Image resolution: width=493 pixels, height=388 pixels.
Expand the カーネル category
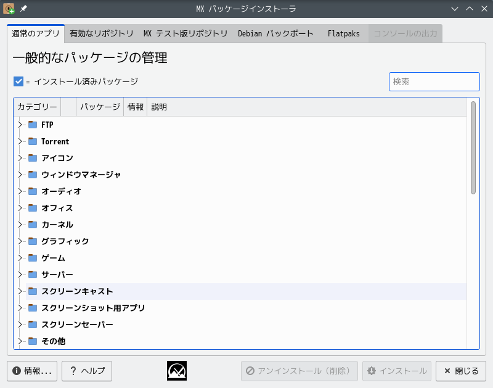20,225
